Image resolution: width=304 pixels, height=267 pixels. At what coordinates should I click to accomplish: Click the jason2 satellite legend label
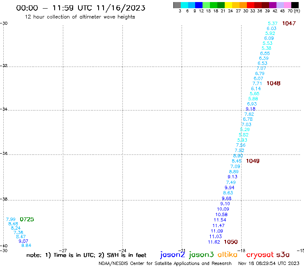point(173,255)
